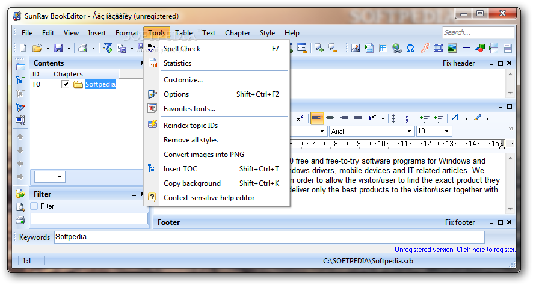
Task: Insert a picture using the image icon
Action: click(356, 48)
